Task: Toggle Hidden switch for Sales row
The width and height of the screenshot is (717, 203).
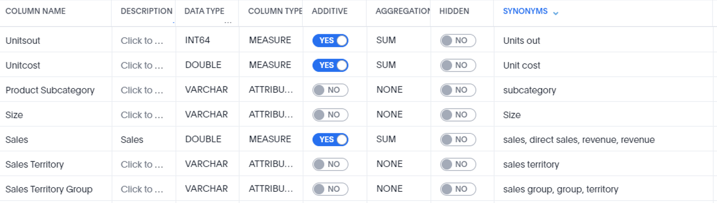Action: pos(458,139)
